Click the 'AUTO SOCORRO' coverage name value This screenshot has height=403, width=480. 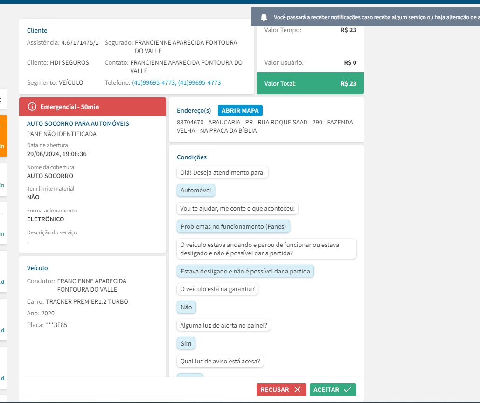tap(50, 176)
